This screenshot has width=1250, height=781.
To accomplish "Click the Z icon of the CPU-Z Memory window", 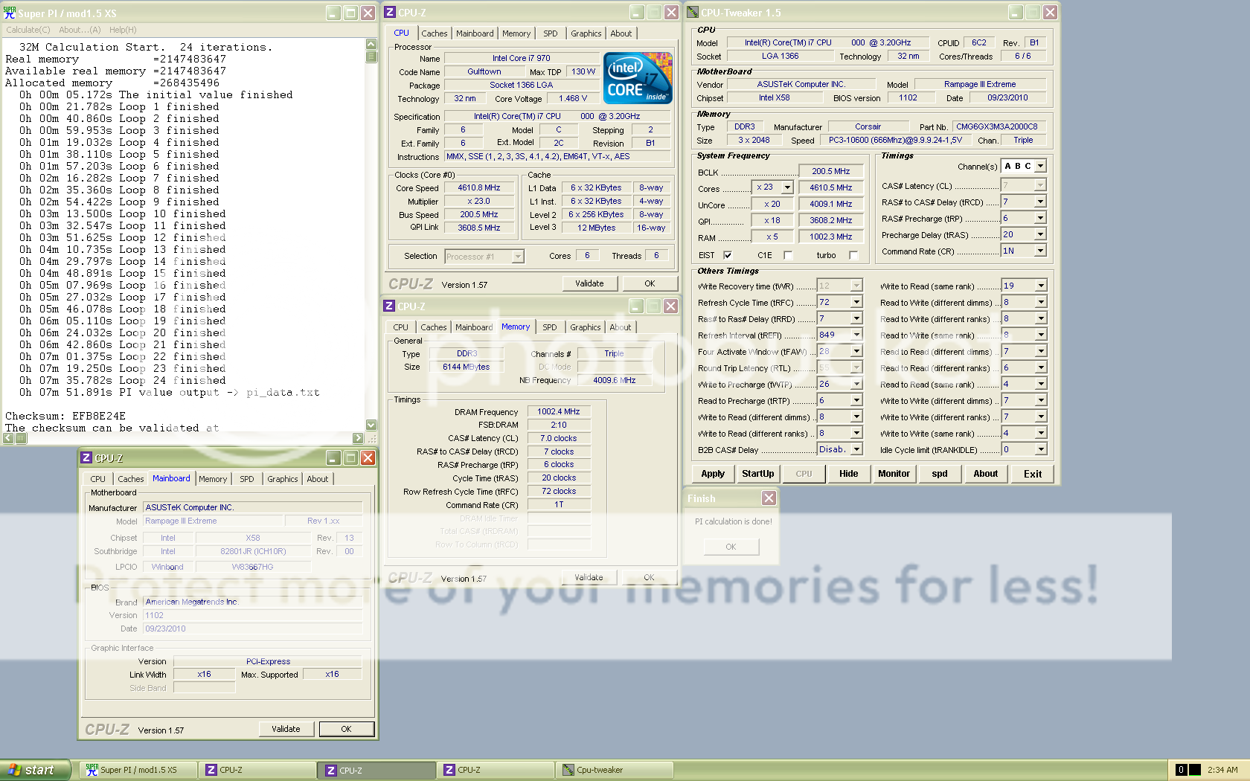I will 389,306.
